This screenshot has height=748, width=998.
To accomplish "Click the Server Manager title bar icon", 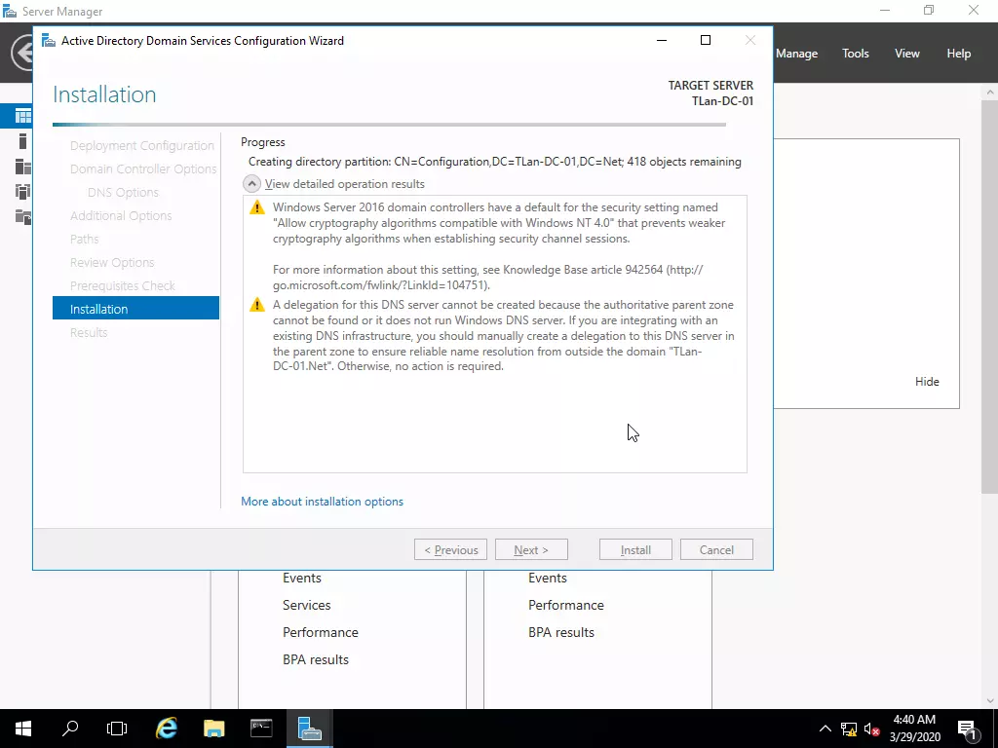I will point(10,11).
